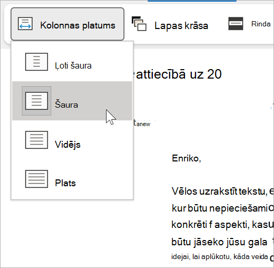Open the Lapas krāsa page color option
This screenshot has height=268, width=274.
tap(170, 24)
